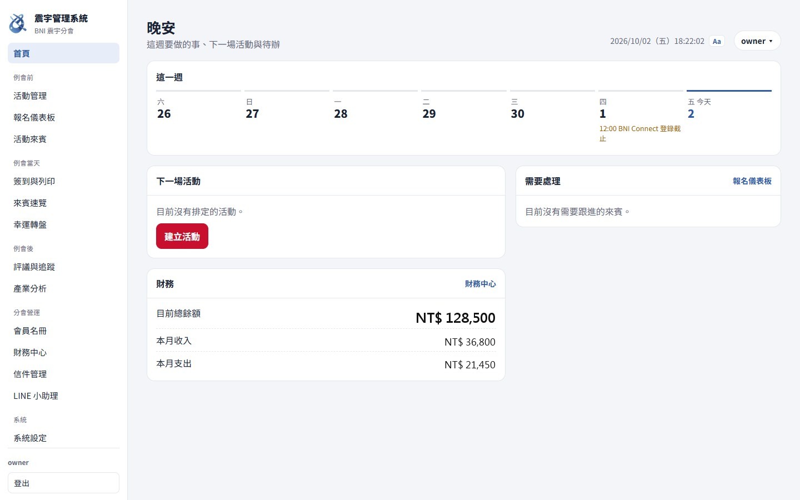Select Saturday 26 in the week view
The width and height of the screenshot is (800, 500).
[x=198, y=117]
